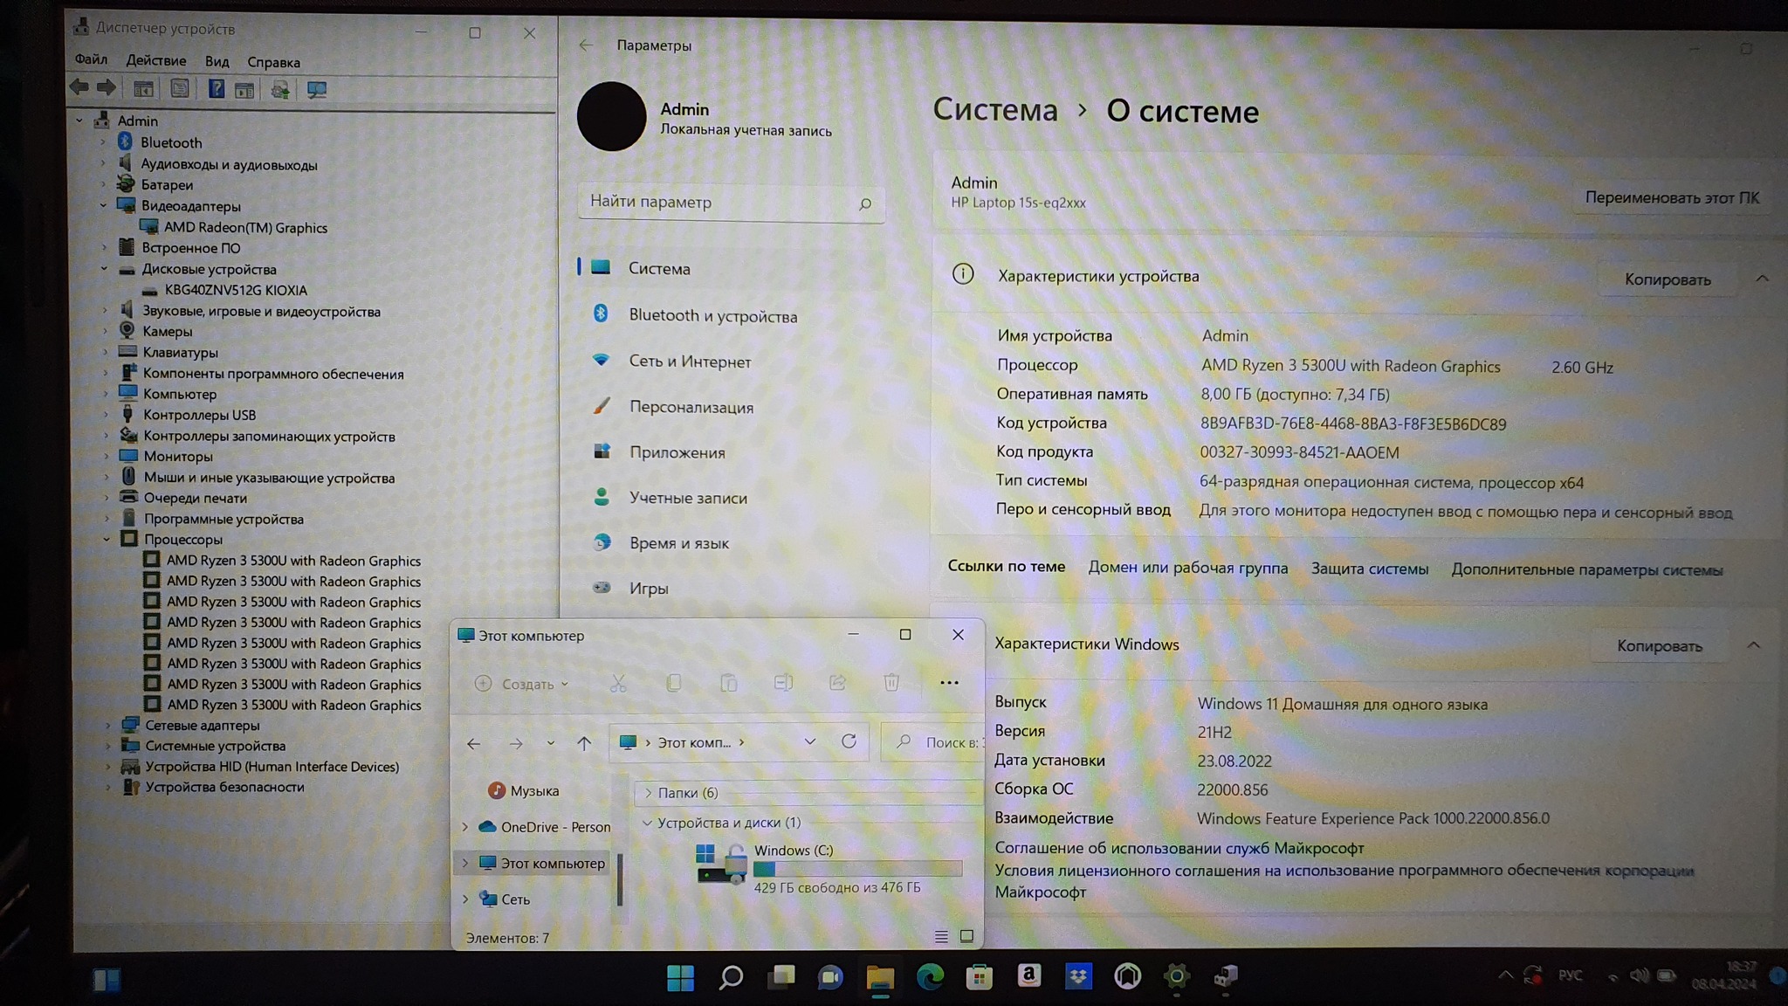
Task: Open Защита системы link
Action: [1369, 568]
